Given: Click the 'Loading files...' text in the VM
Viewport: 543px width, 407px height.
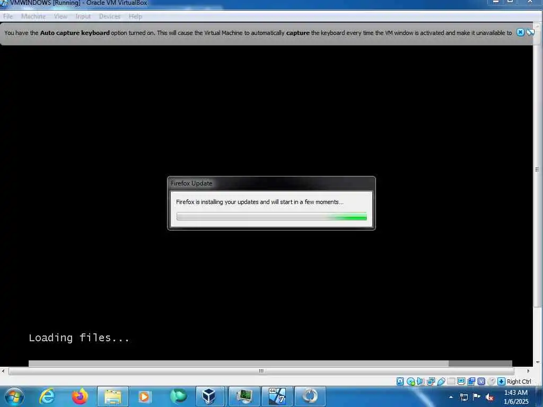Looking at the screenshot, I should coord(79,338).
